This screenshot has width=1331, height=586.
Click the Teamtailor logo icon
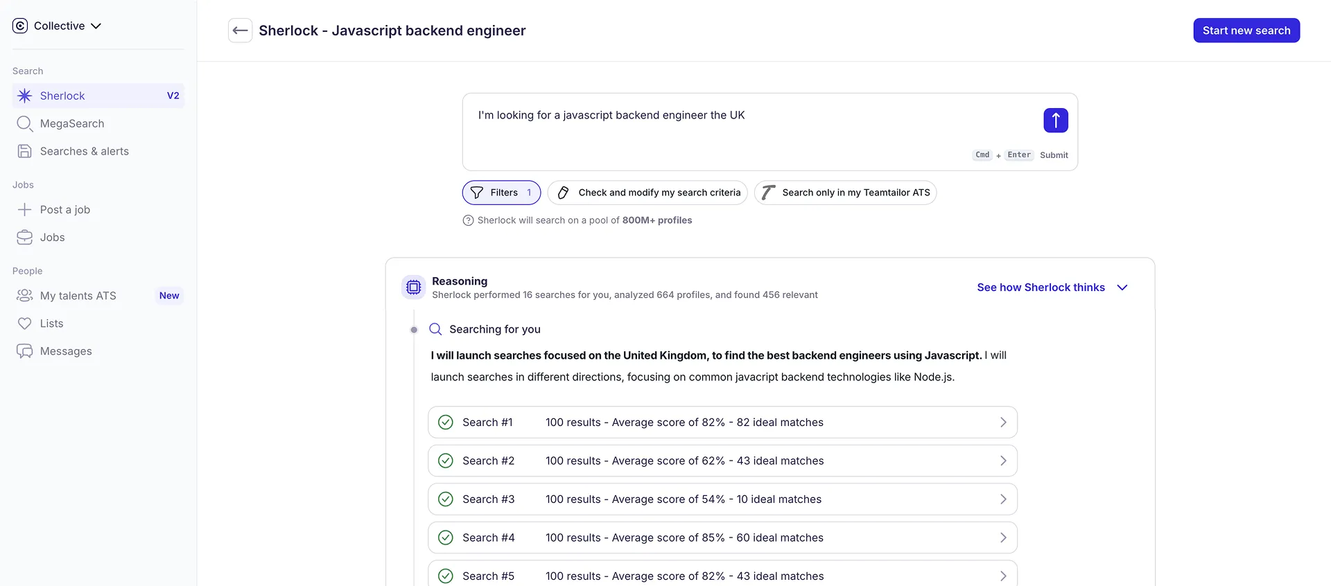pos(767,193)
